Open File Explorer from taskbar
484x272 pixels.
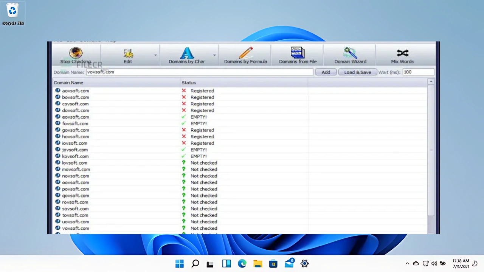[x=258, y=264]
